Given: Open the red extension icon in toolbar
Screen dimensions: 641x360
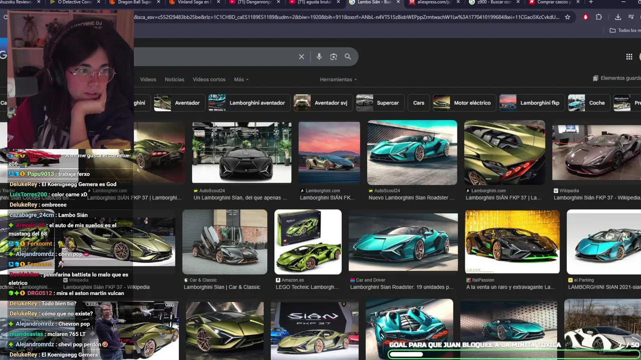Looking at the screenshot, I should pos(585,17).
